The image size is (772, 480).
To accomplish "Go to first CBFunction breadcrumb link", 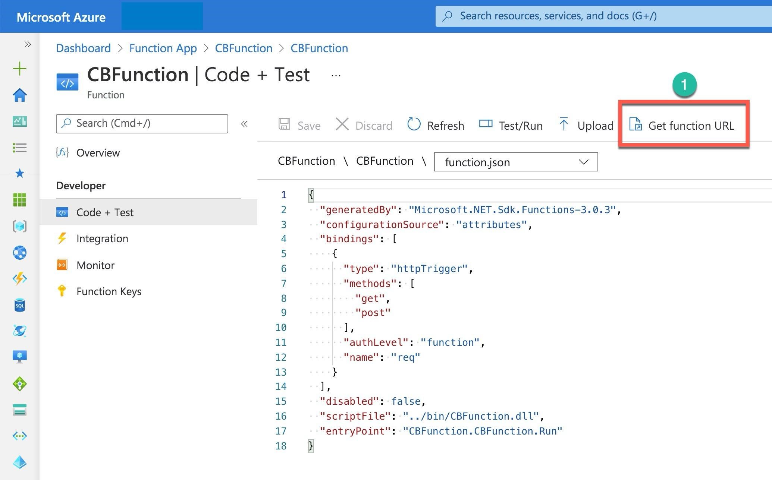I will point(244,48).
